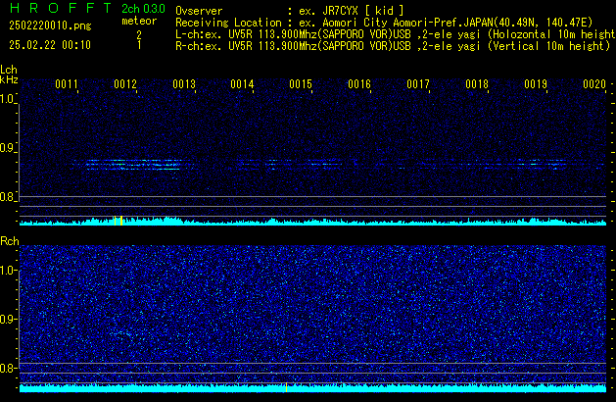Click time marker 0013

pyautogui.click(x=184, y=84)
